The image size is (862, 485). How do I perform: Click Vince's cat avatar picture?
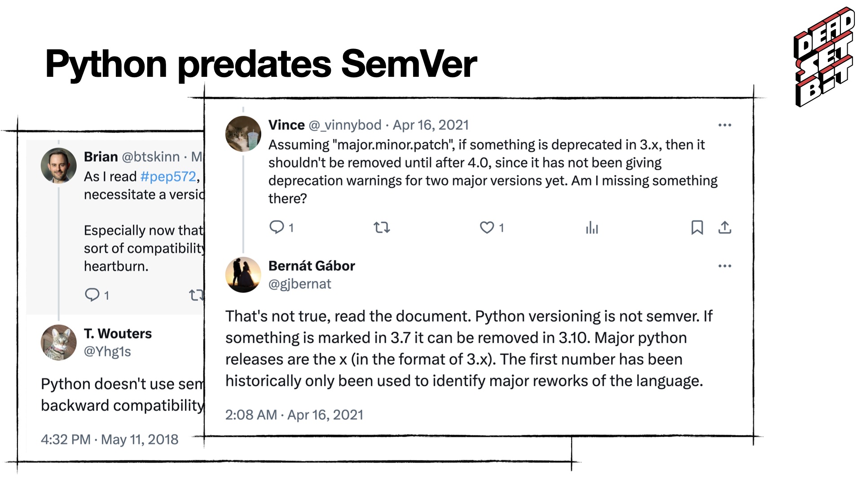(243, 134)
